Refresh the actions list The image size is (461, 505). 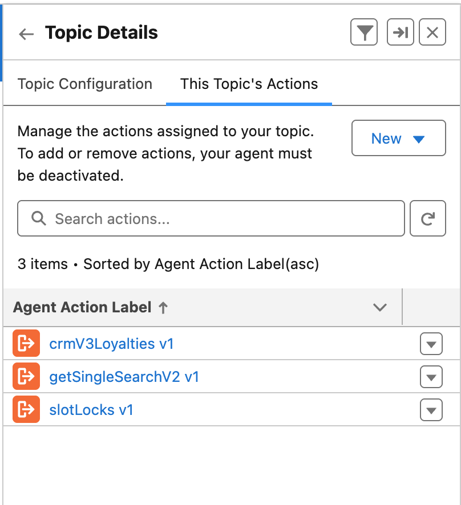pyautogui.click(x=428, y=219)
